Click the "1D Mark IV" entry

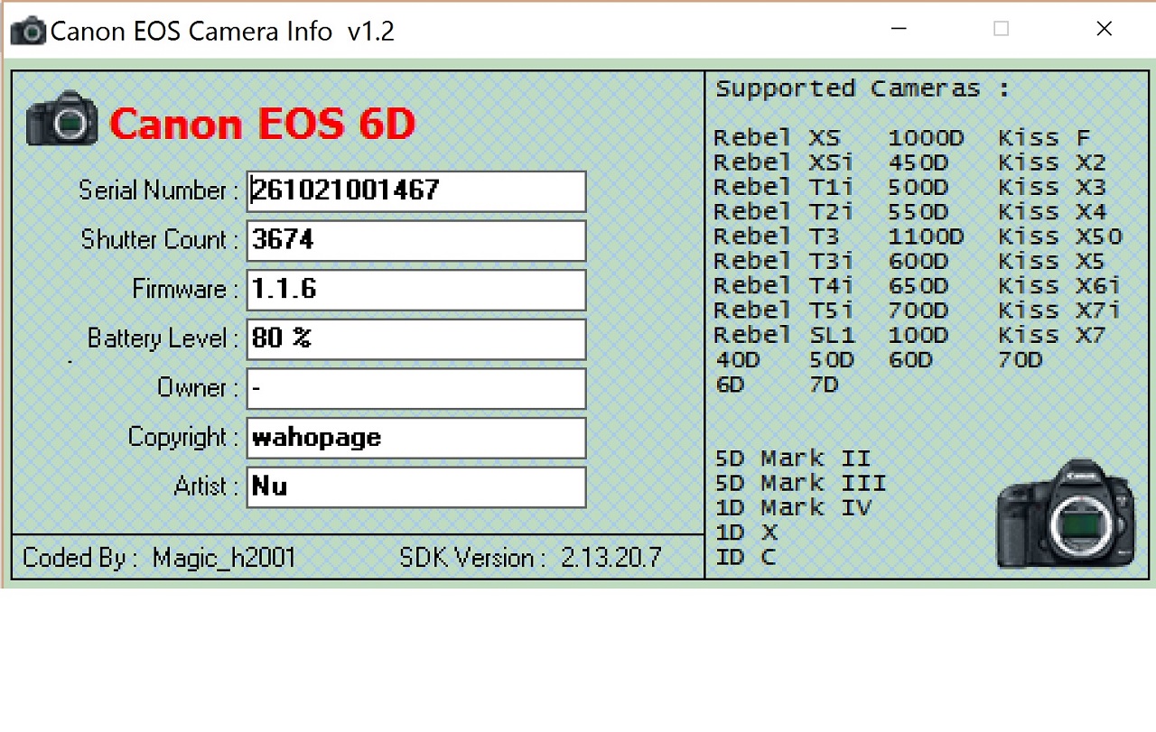click(x=793, y=507)
